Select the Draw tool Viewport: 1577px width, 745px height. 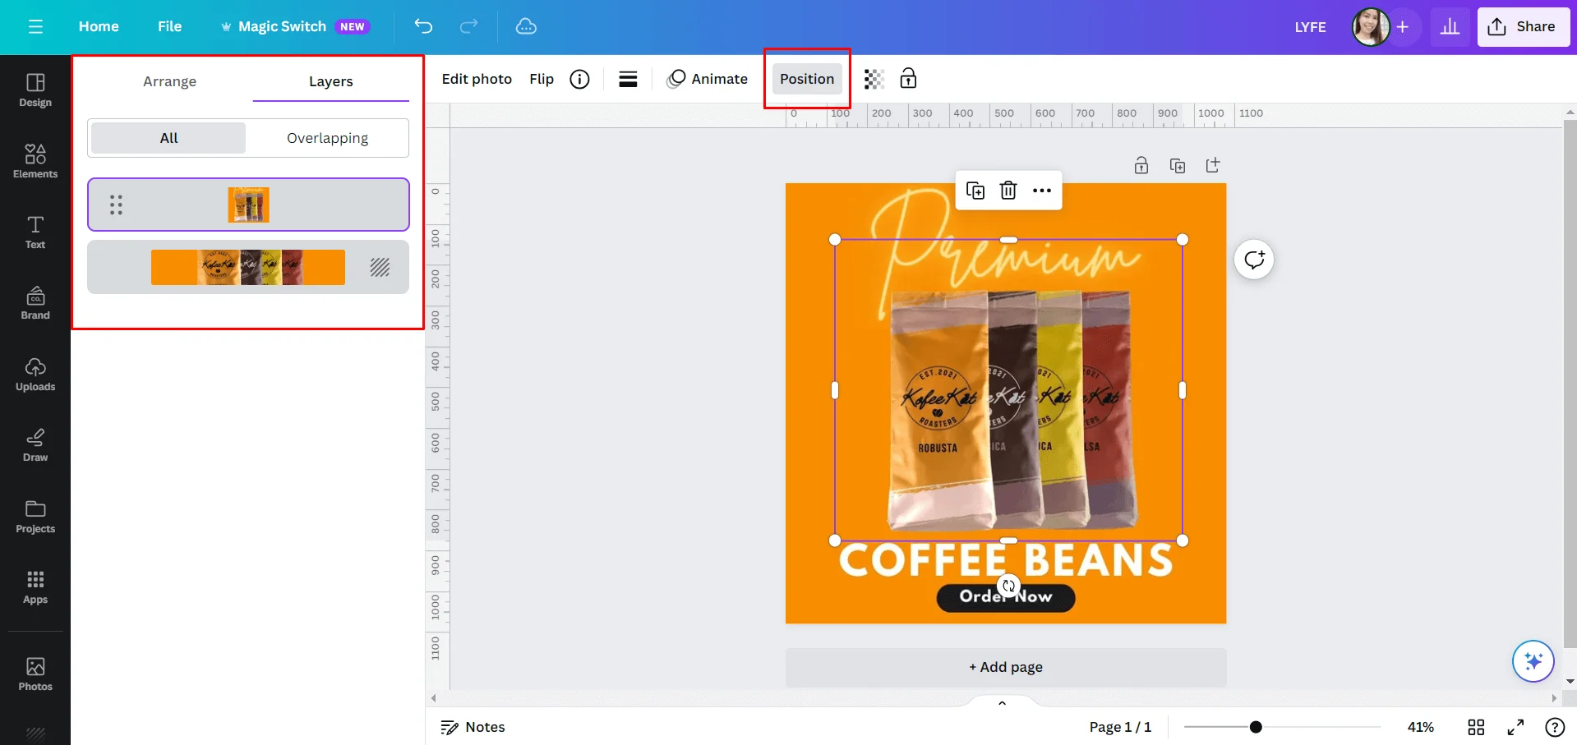click(35, 444)
